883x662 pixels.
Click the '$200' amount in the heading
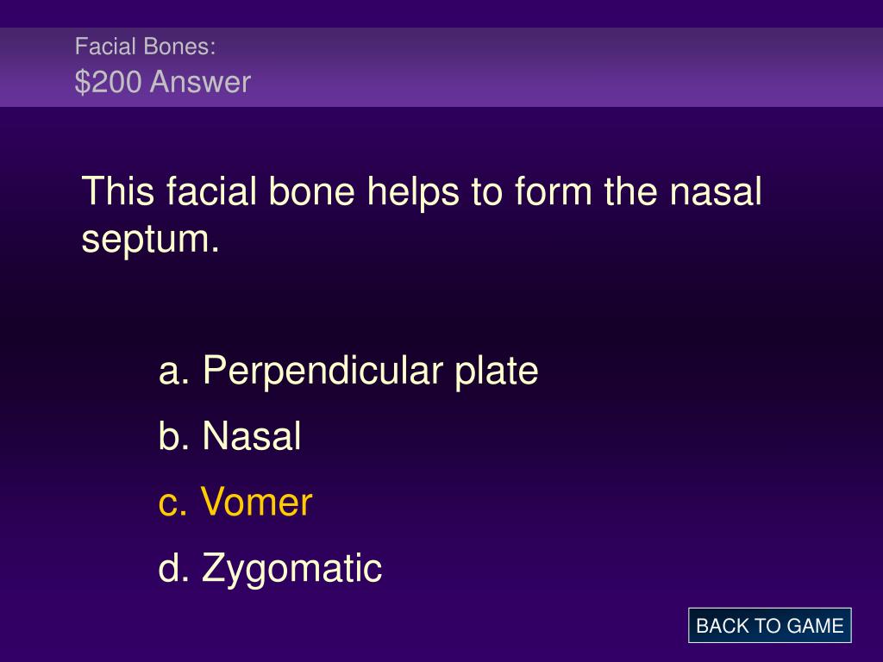click(x=108, y=82)
